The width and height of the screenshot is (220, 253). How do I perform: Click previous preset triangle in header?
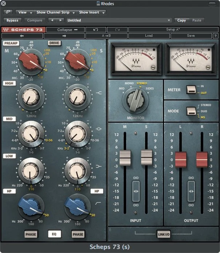[52, 20]
